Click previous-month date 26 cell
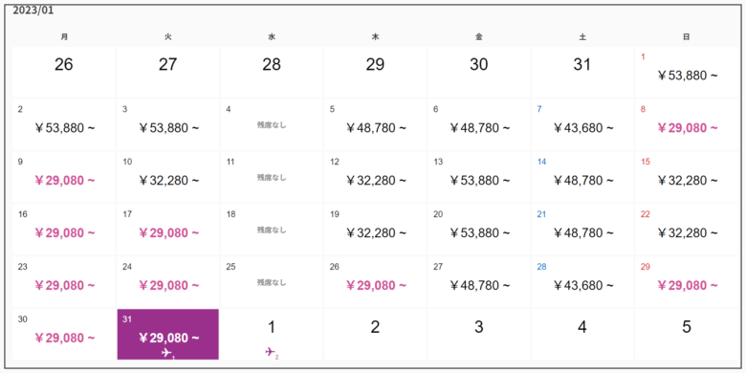 [64, 72]
